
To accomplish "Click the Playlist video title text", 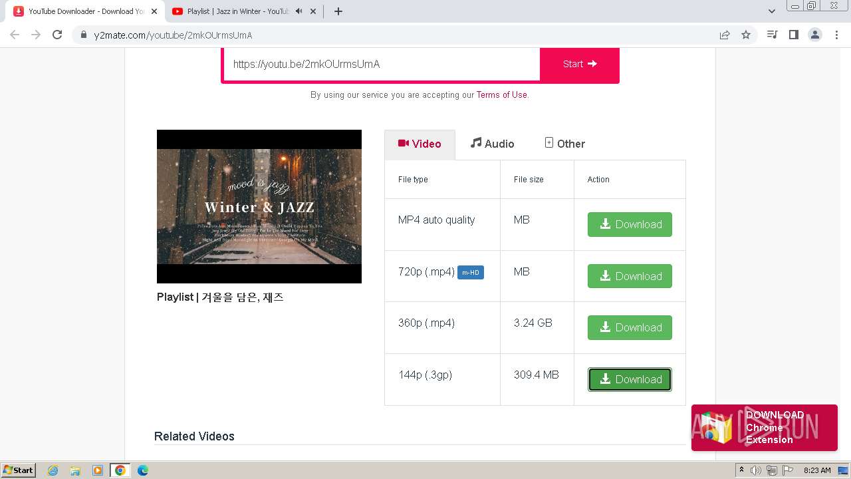I will [220, 297].
